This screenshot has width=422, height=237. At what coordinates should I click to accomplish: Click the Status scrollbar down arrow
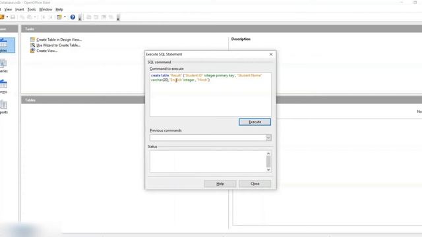268,170
